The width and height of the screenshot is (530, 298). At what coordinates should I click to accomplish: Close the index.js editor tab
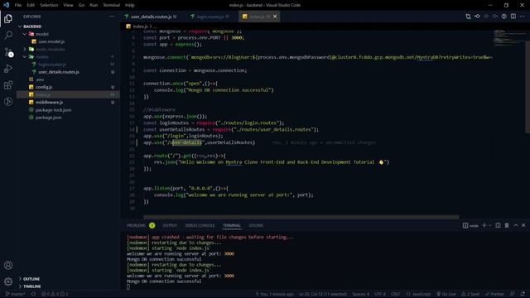click(275, 17)
